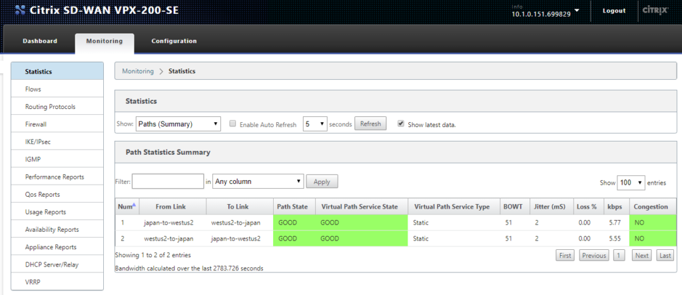This screenshot has width=682, height=295.
Task: Click the page 1 pagination button
Action: point(619,256)
